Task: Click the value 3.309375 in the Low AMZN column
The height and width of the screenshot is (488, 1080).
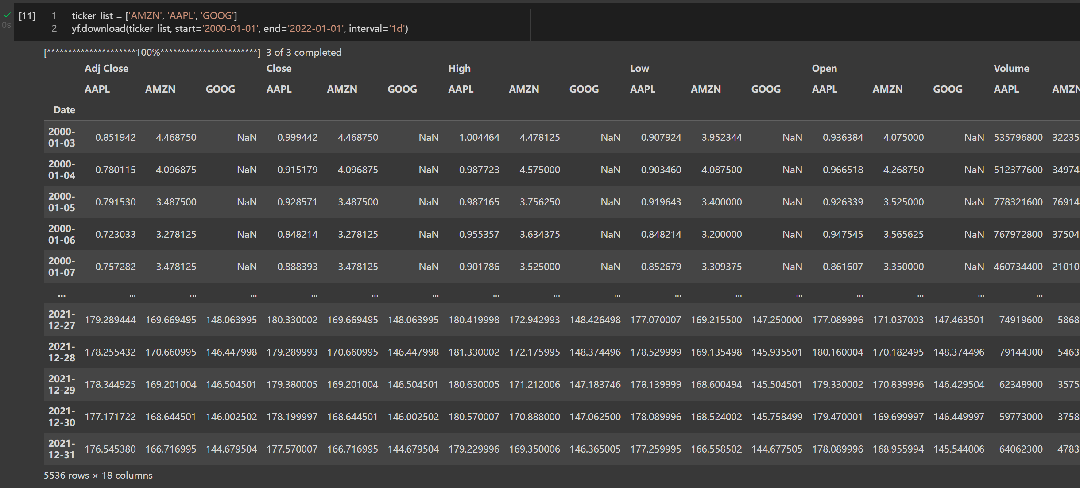Action: click(x=721, y=267)
